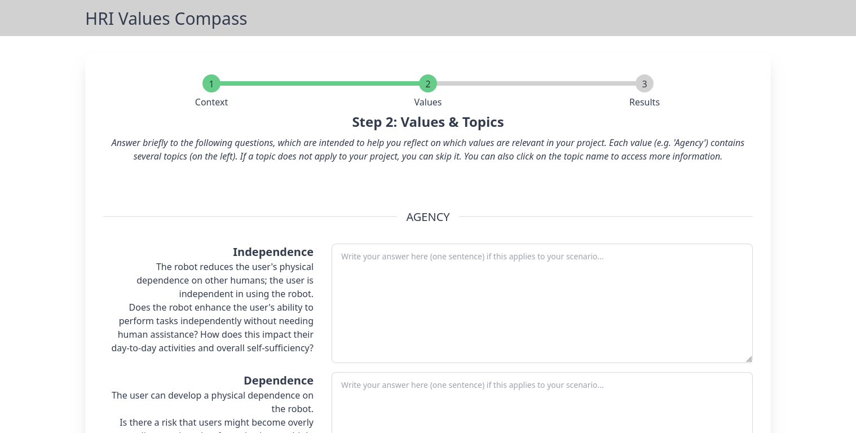Click the step 2 circle in the stepper
856x433 pixels.
(x=428, y=84)
